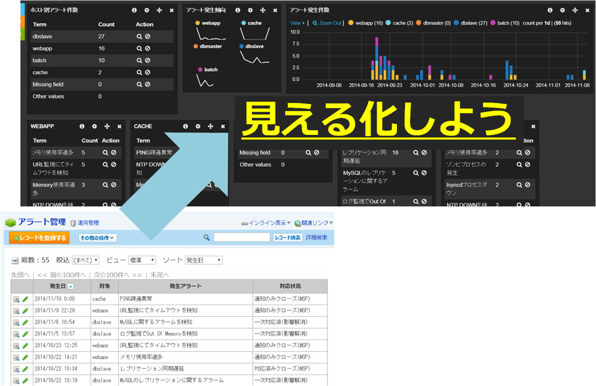Open settings gear on アラート発生件数 panel
Screen dimensions: 596x386
pyautogui.click(x=562, y=10)
